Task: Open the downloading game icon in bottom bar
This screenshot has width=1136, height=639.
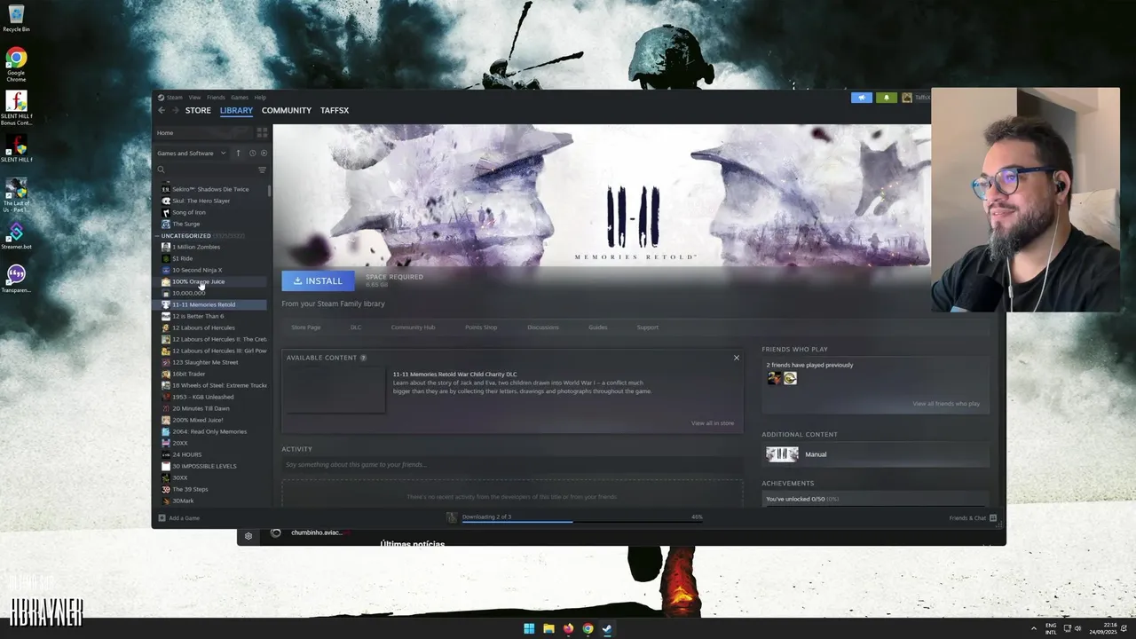Action: pos(452,517)
